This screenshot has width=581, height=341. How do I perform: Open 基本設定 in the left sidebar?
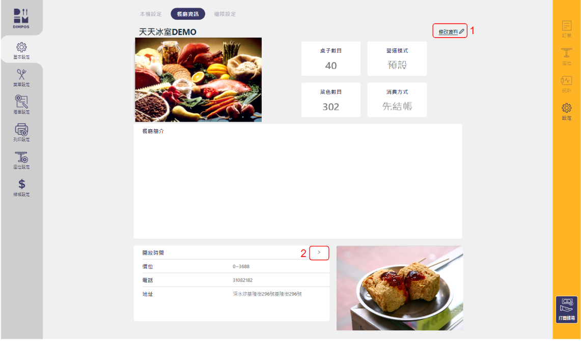21,51
